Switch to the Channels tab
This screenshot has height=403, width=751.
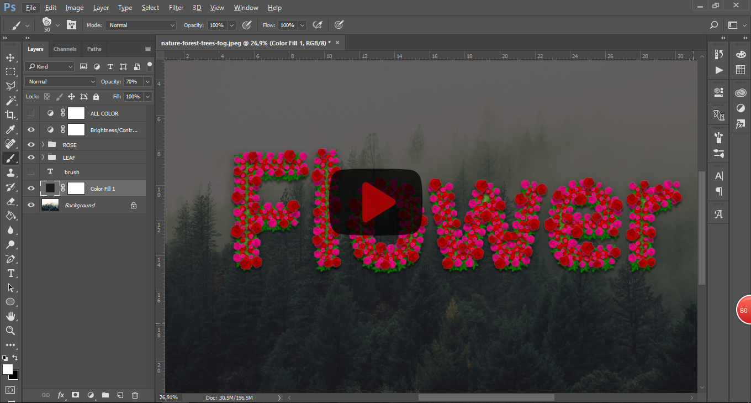[65, 49]
